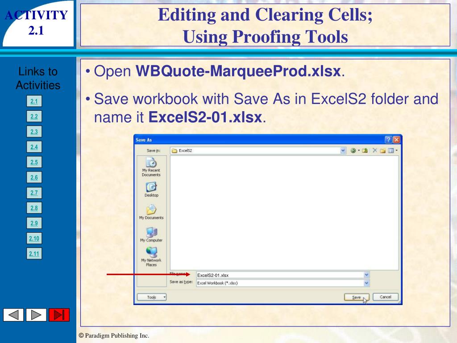
Task: Open the Views dropdown arrow
Action: click(x=396, y=151)
